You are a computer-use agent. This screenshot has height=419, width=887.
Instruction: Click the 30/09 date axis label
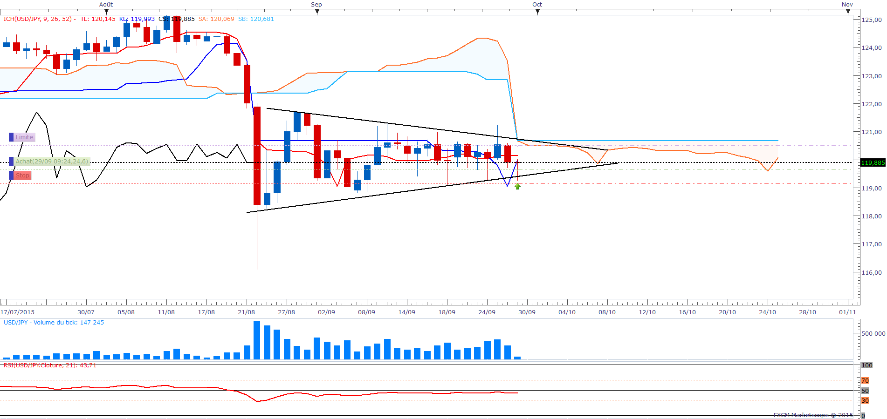[527, 312]
